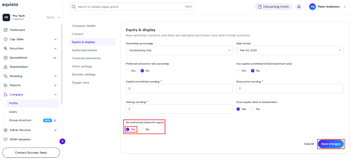This screenshot has width=351, height=161.
Task: Open Onboarding Drafts
Action: (x=273, y=7)
